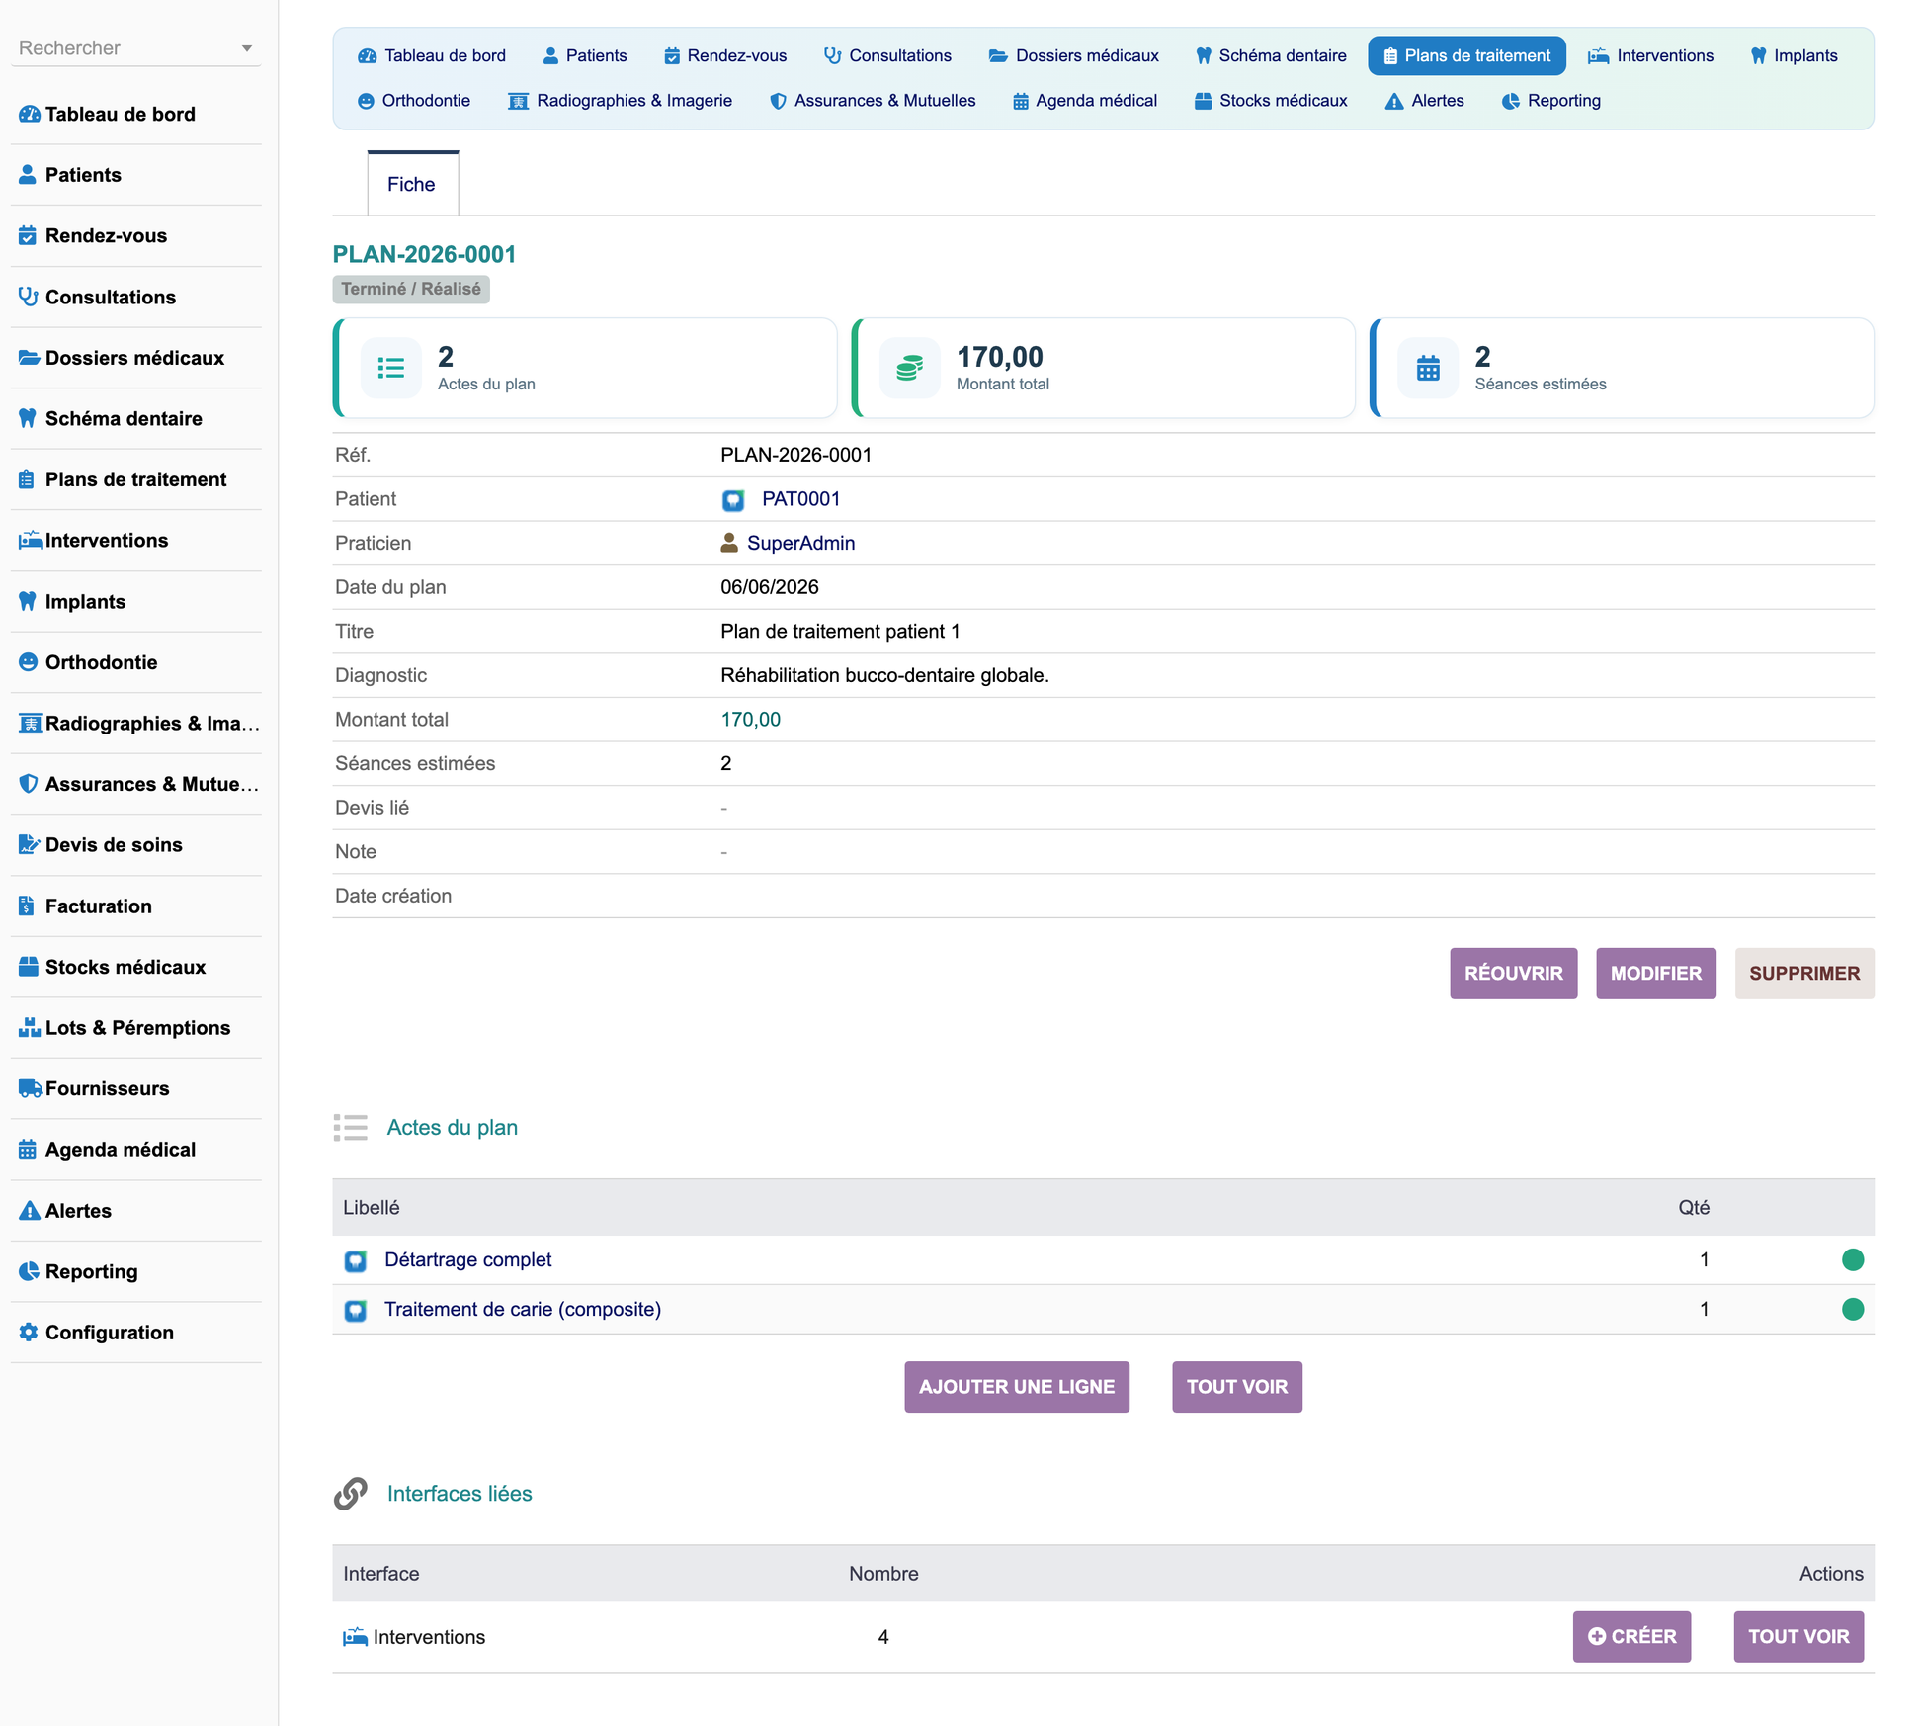This screenshot has height=1726, width=1923.
Task: Open the Rechercher dropdown arrow
Action: (x=247, y=48)
